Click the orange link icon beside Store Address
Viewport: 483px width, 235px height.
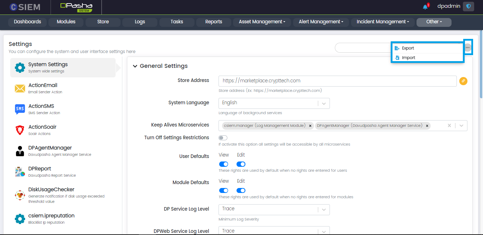tap(463, 81)
